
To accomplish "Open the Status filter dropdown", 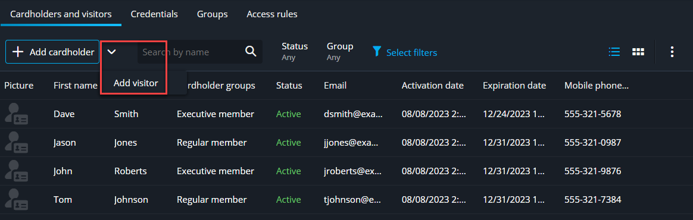I will [x=295, y=52].
